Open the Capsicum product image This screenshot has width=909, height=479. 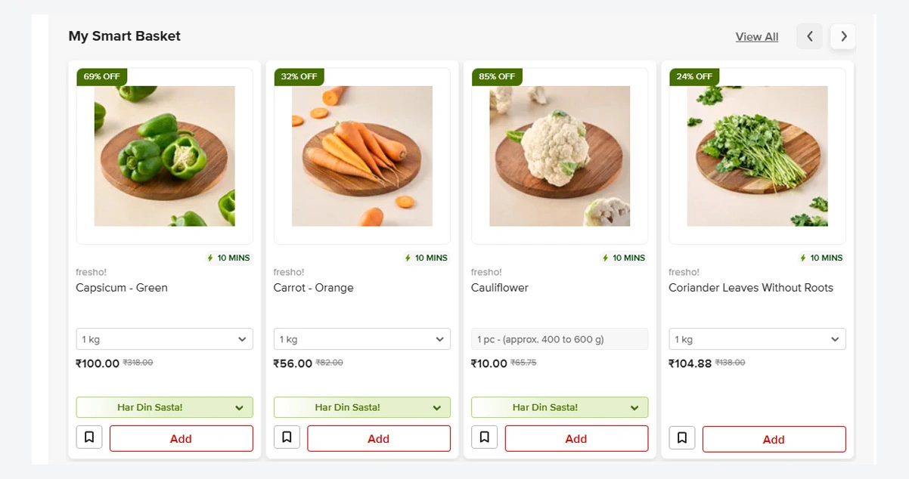(164, 156)
